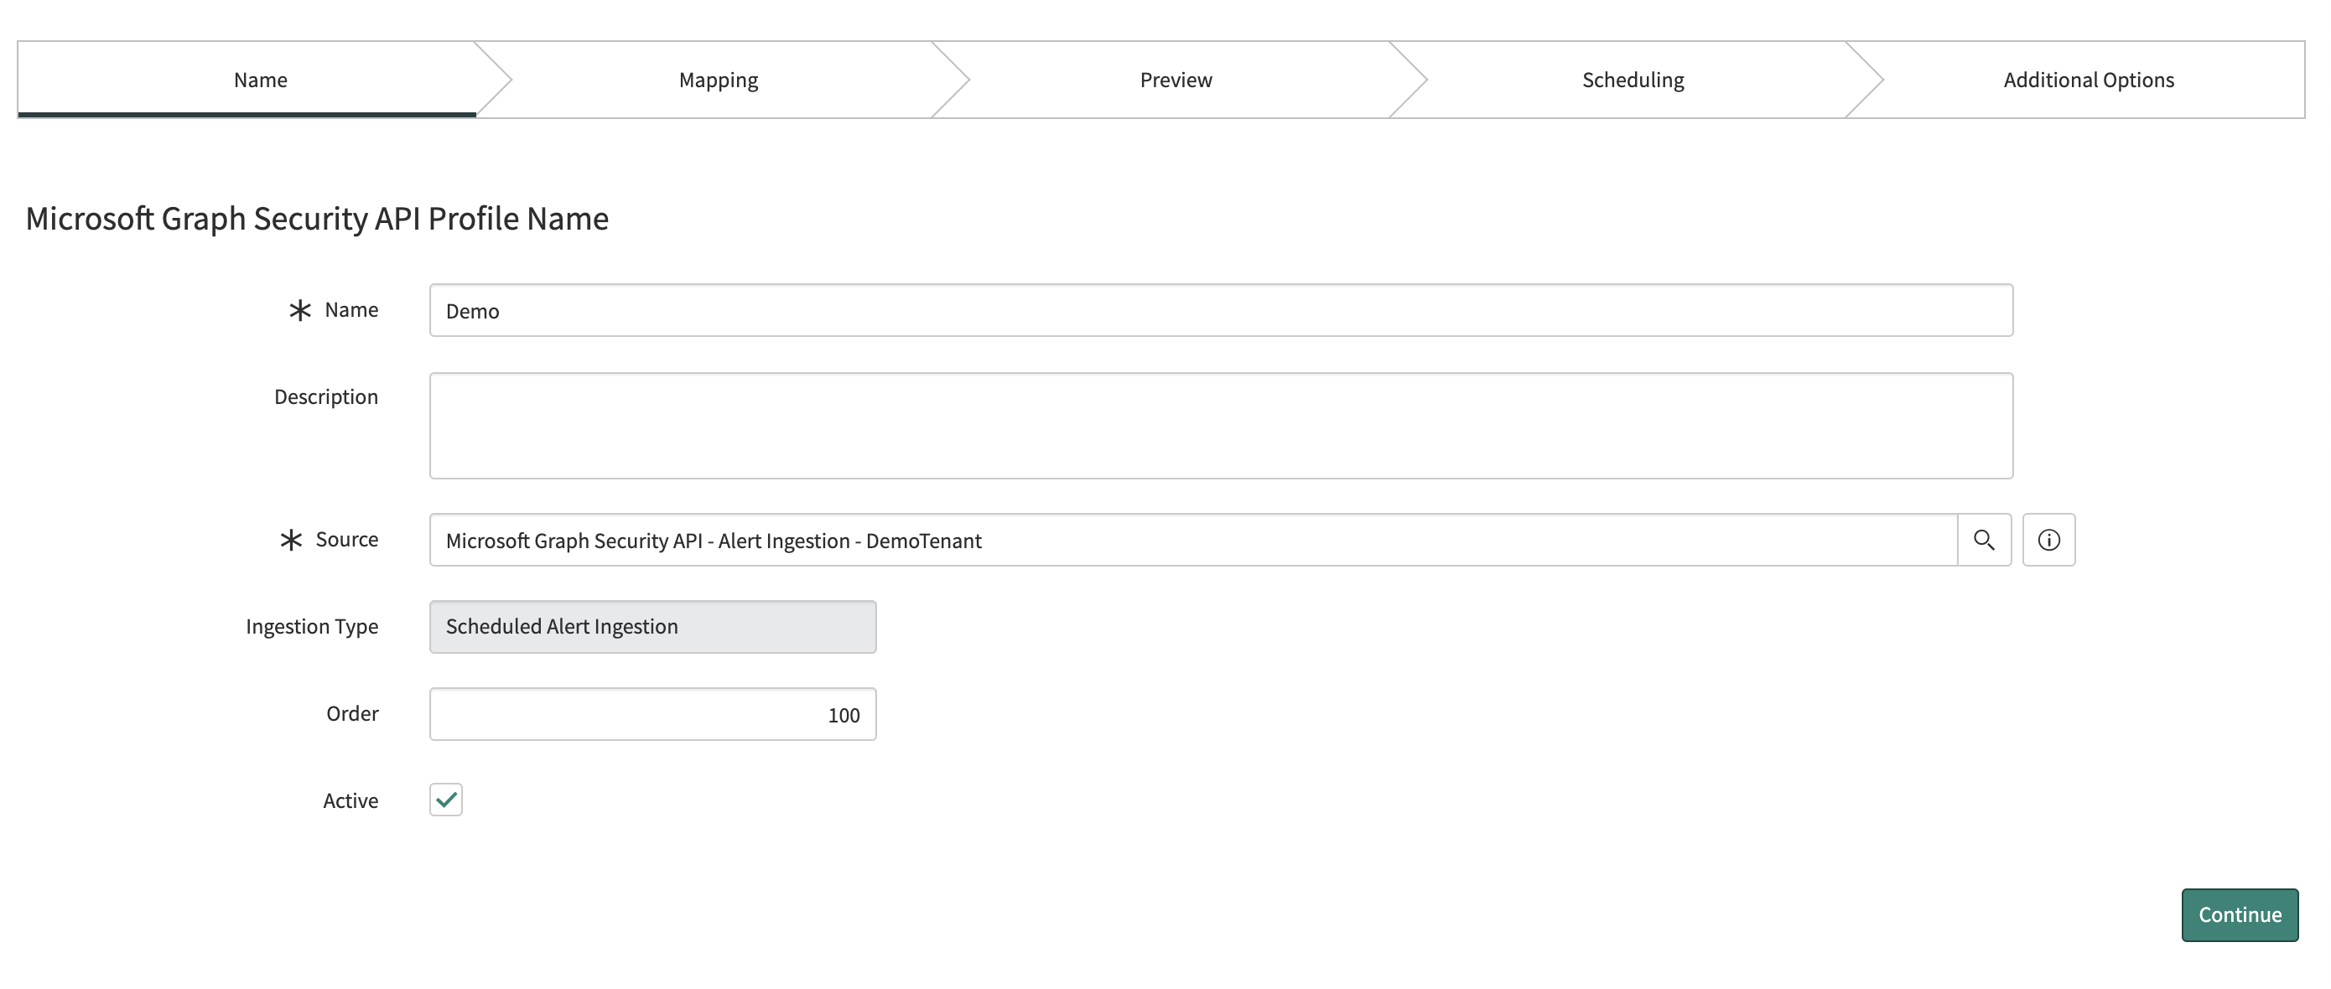Click the Name field label
Image resolution: width=2331 pixels, height=989 pixels.
pos(351,309)
